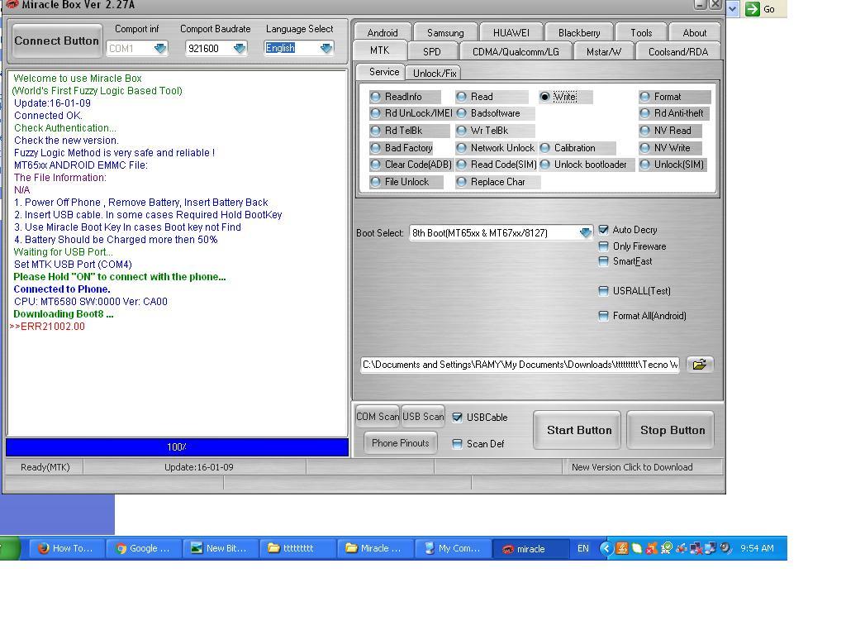Click EN language indicator in taskbar
The height and width of the screenshot is (635, 846).
point(582,549)
